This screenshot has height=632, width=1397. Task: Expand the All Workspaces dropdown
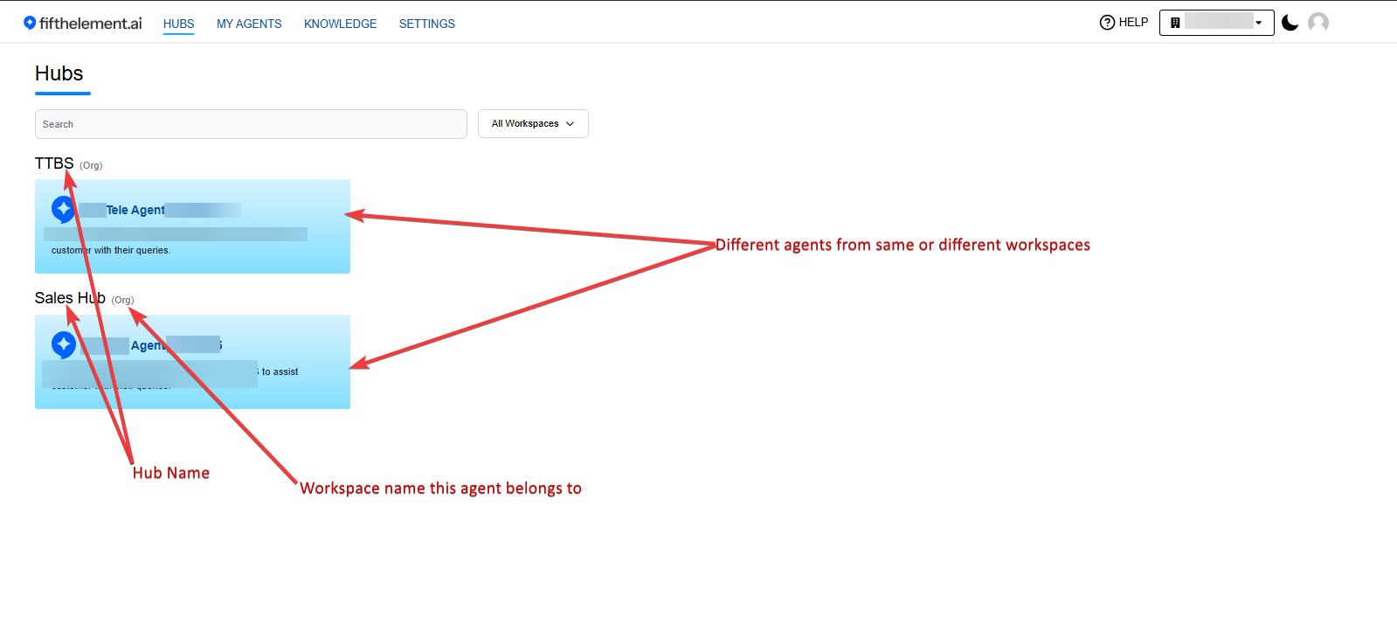click(533, 124)
